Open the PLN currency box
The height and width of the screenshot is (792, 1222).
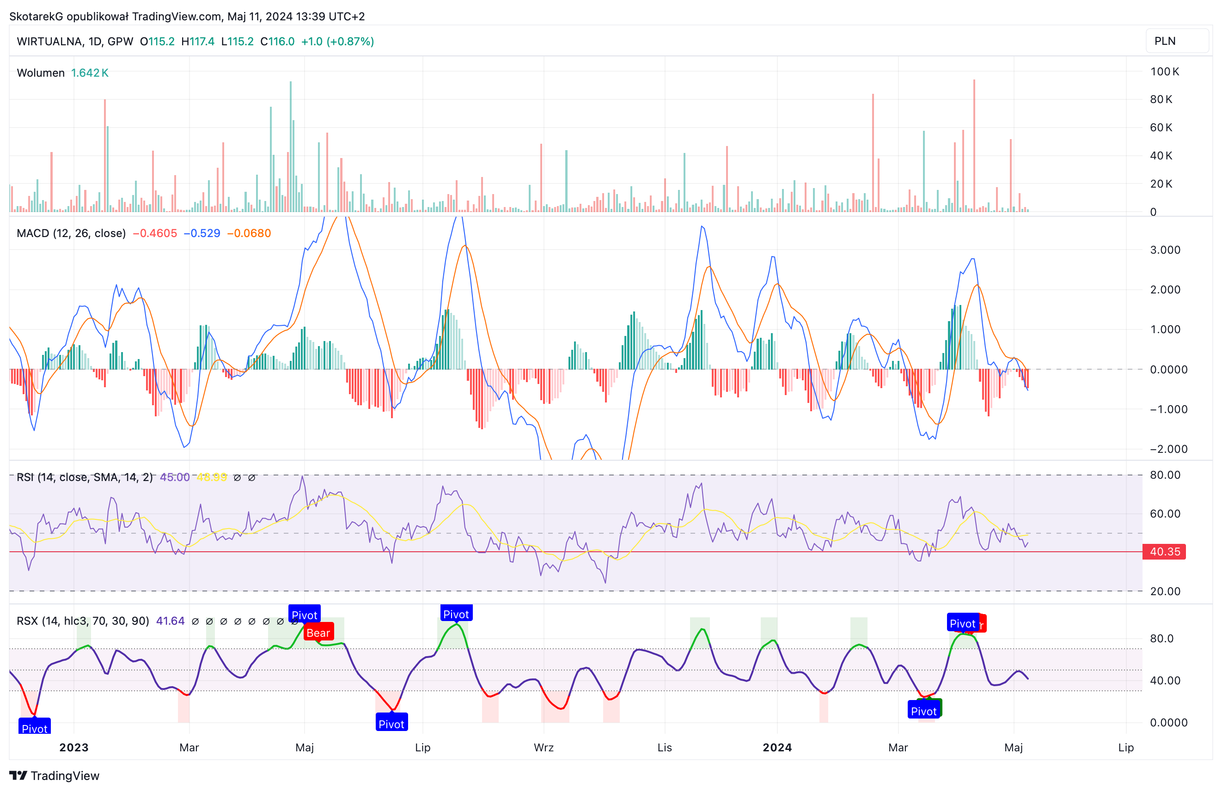1177,41
